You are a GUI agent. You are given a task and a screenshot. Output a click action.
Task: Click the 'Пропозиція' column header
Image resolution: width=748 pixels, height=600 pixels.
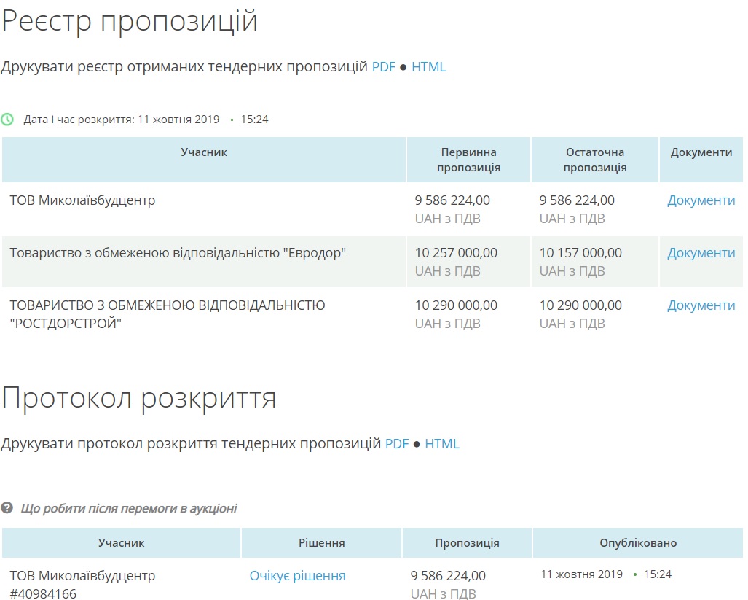pyautogui.click(x=467, y=543)
